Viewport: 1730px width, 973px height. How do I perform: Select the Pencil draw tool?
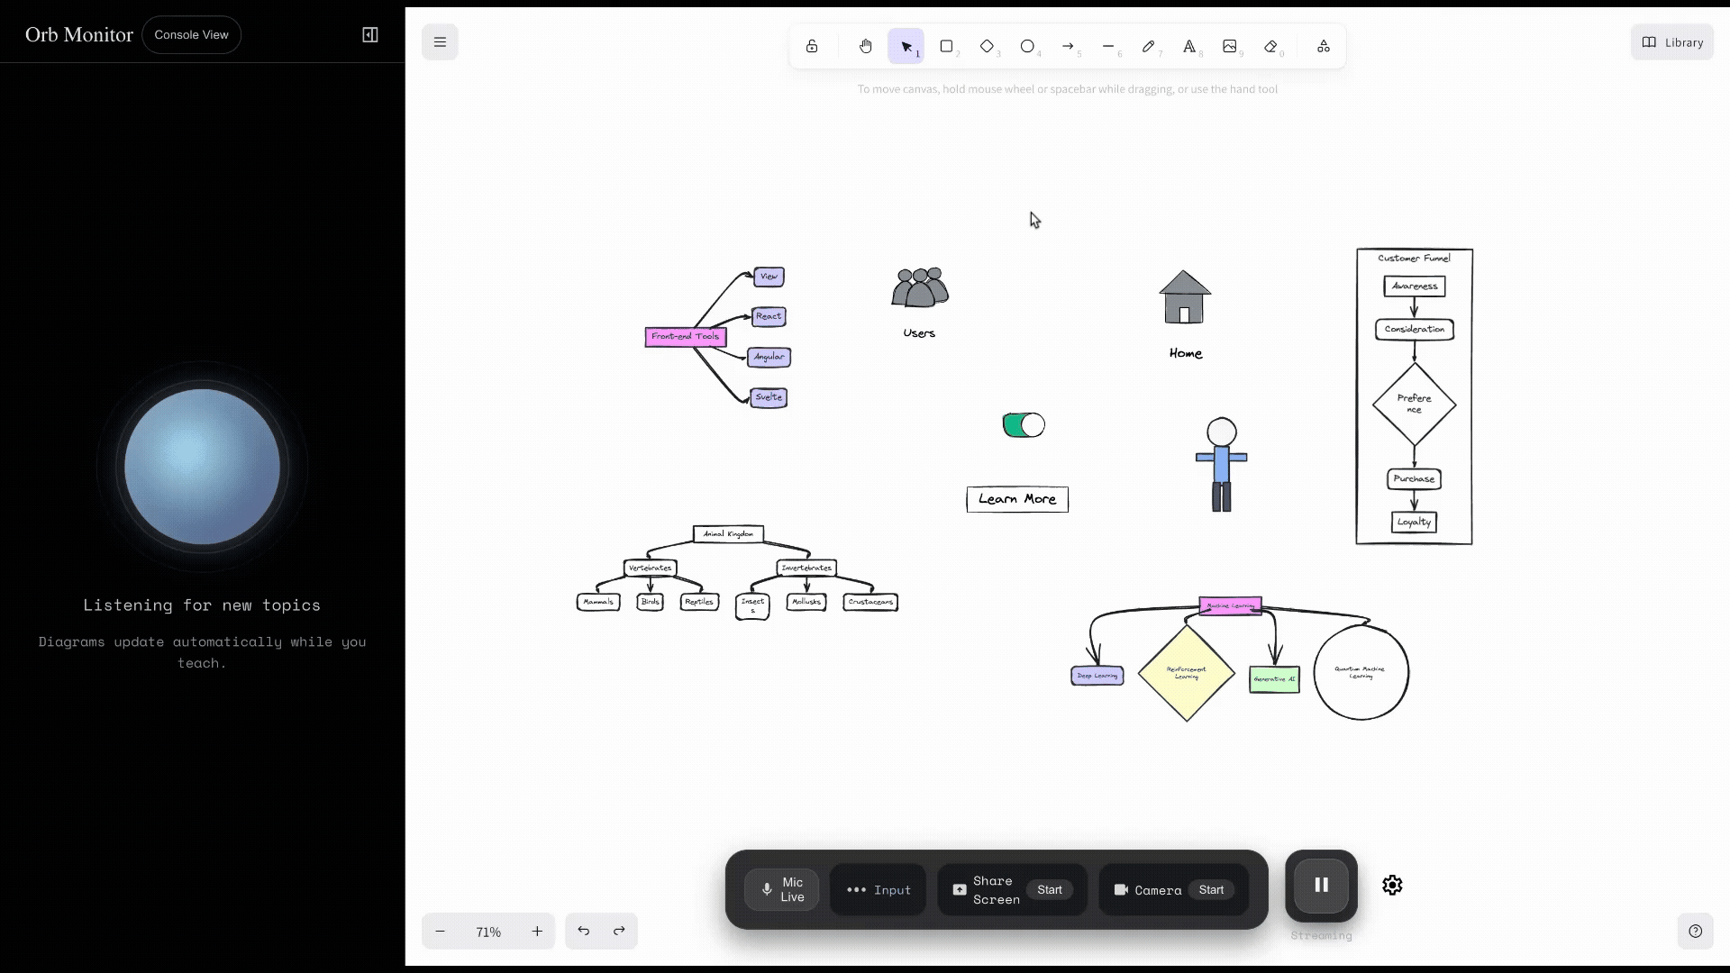click(x=1148, y=46)
